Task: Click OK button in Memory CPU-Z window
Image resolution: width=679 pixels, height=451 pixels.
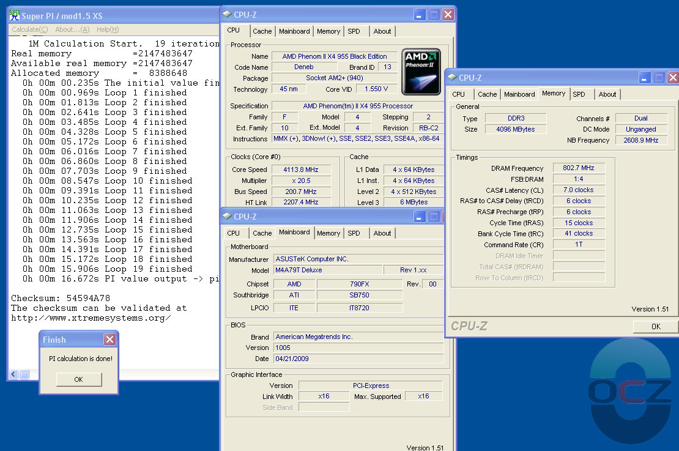Action: click(655, 326)
